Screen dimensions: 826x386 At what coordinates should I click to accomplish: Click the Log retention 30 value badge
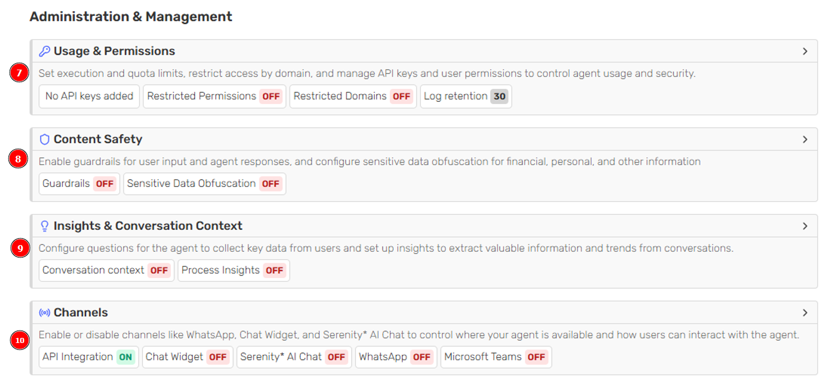(x=499, y=96)
